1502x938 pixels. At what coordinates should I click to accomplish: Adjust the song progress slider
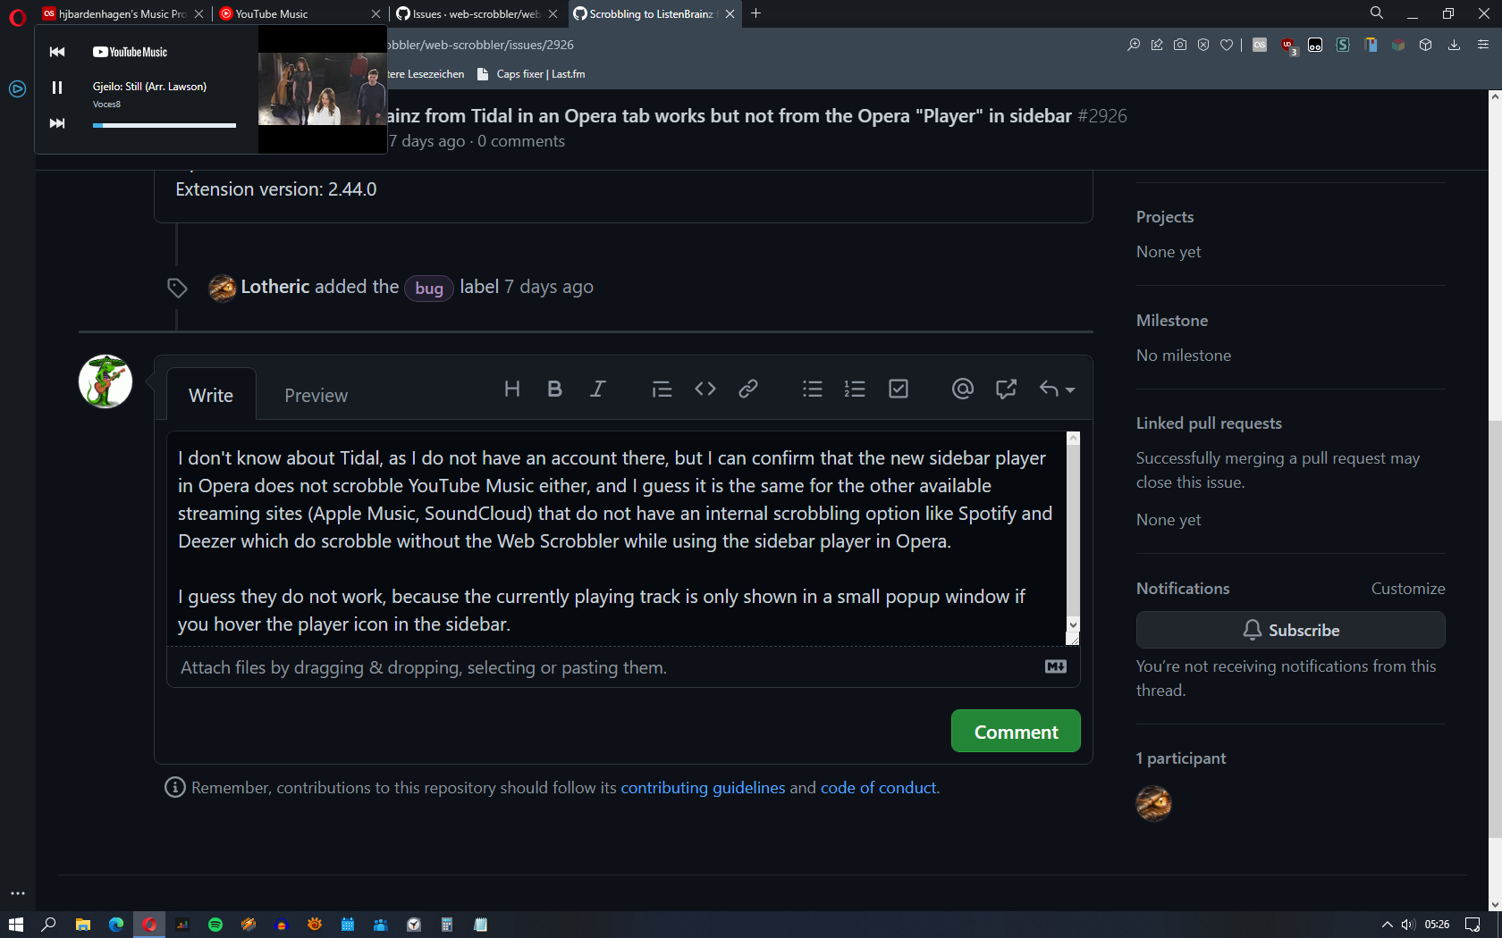[164, 125]
